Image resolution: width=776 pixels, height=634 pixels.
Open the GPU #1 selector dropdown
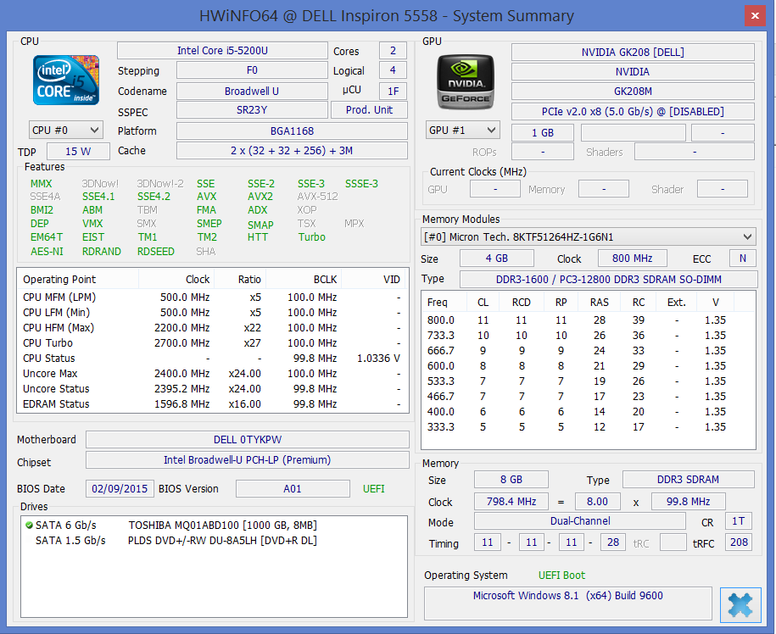463,130
